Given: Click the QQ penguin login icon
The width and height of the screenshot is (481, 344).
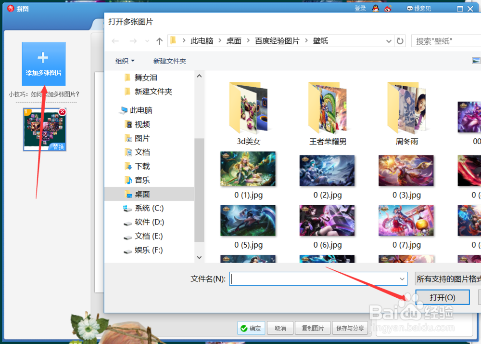Looking at the screenshot, I should pos(376,9).
